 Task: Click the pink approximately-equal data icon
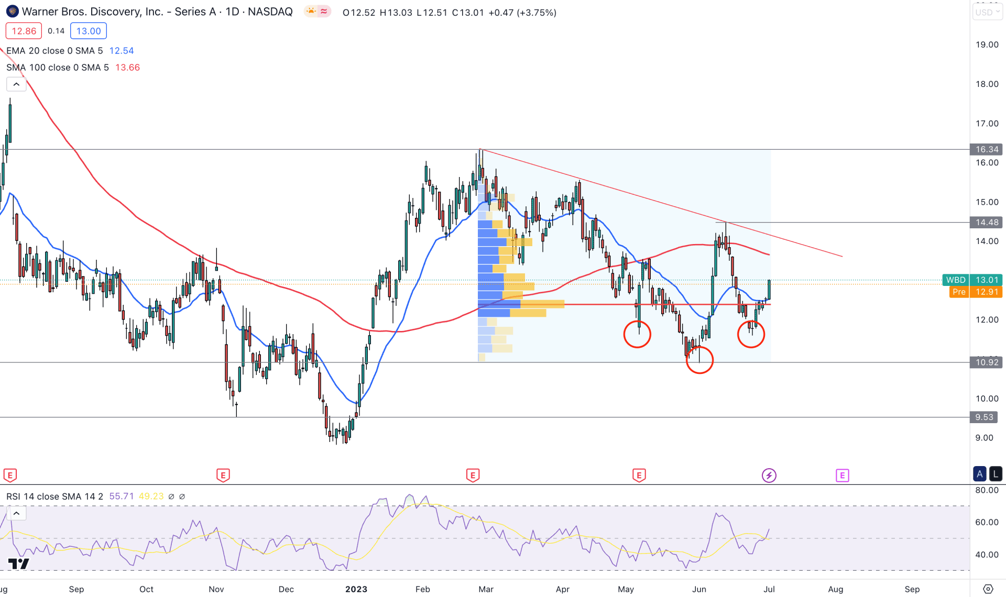324,12
